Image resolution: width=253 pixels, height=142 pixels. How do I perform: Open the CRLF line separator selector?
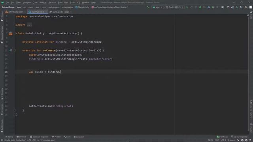217,140
